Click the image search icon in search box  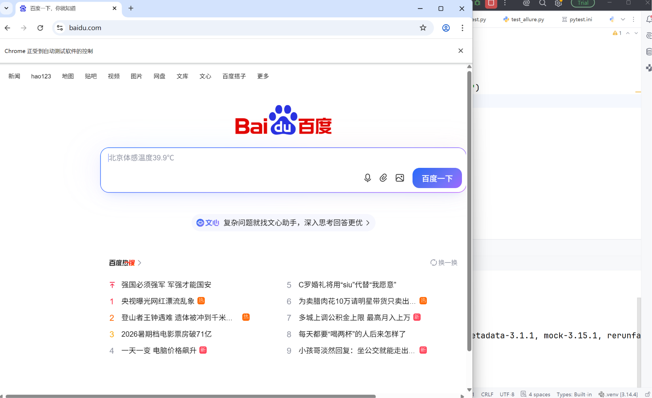coord(400,178)
